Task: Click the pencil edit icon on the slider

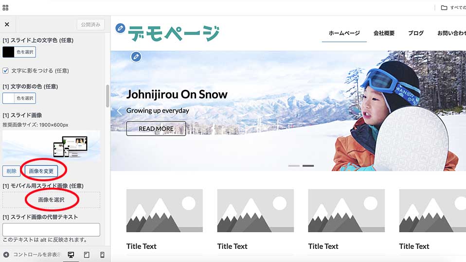Action: [x=136, y=56]
